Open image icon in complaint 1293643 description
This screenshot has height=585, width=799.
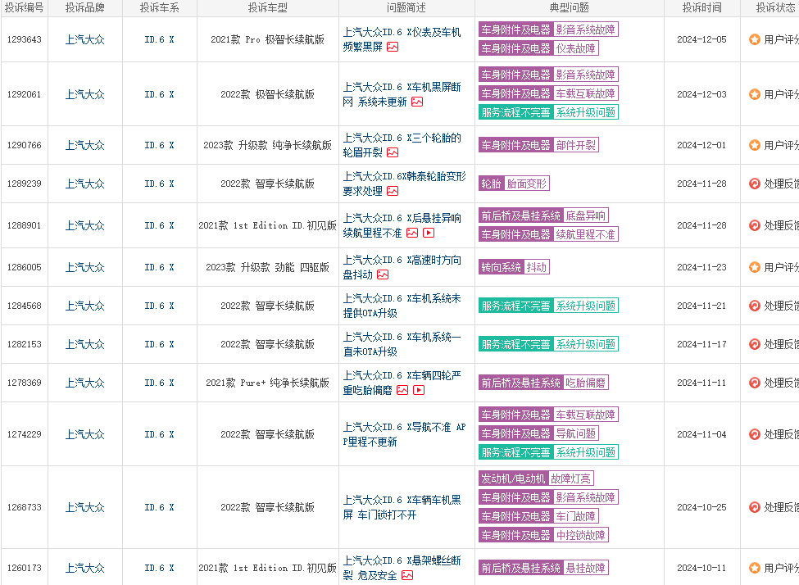click(x=393, y=47)
